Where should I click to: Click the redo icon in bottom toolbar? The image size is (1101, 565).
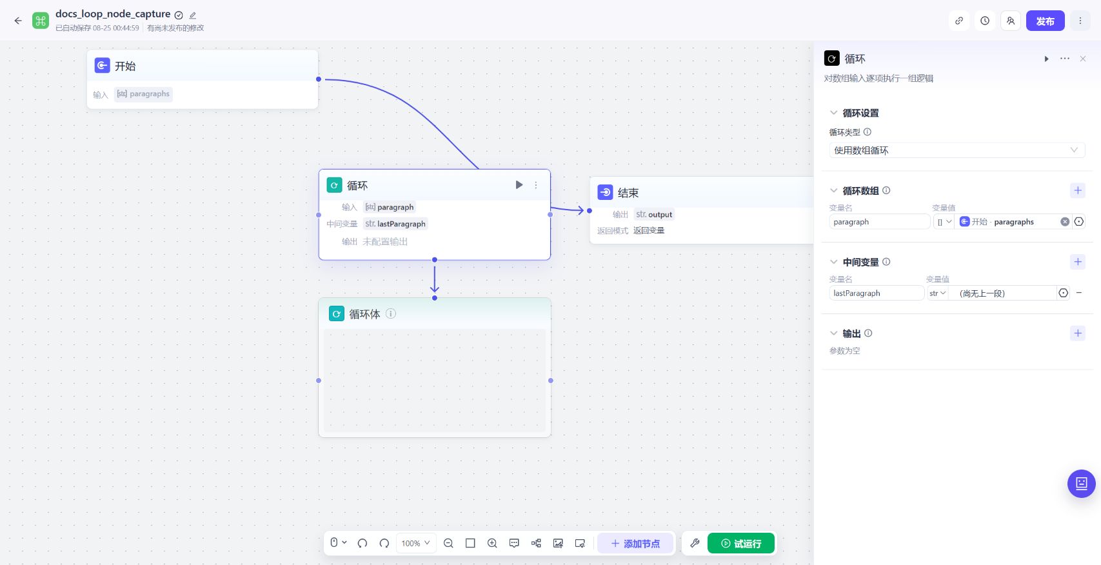(384, 543)
